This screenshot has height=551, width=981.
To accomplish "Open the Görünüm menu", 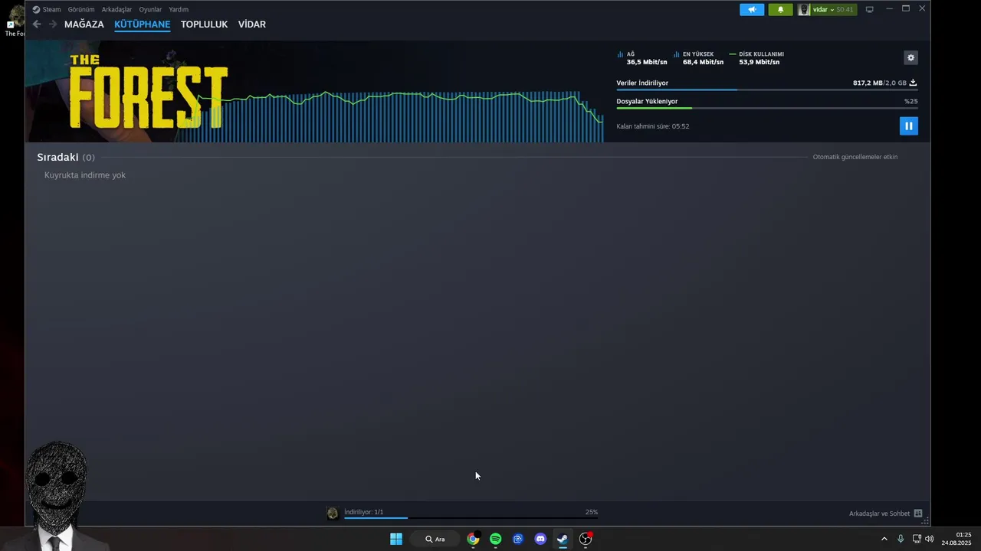I will click(x=81, y=9).
